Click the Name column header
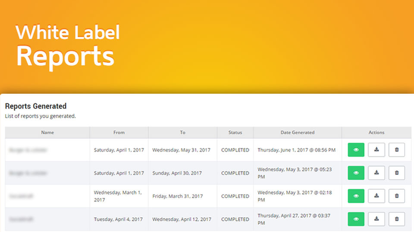This screenshot has width=414, height=232. [47, 133]
